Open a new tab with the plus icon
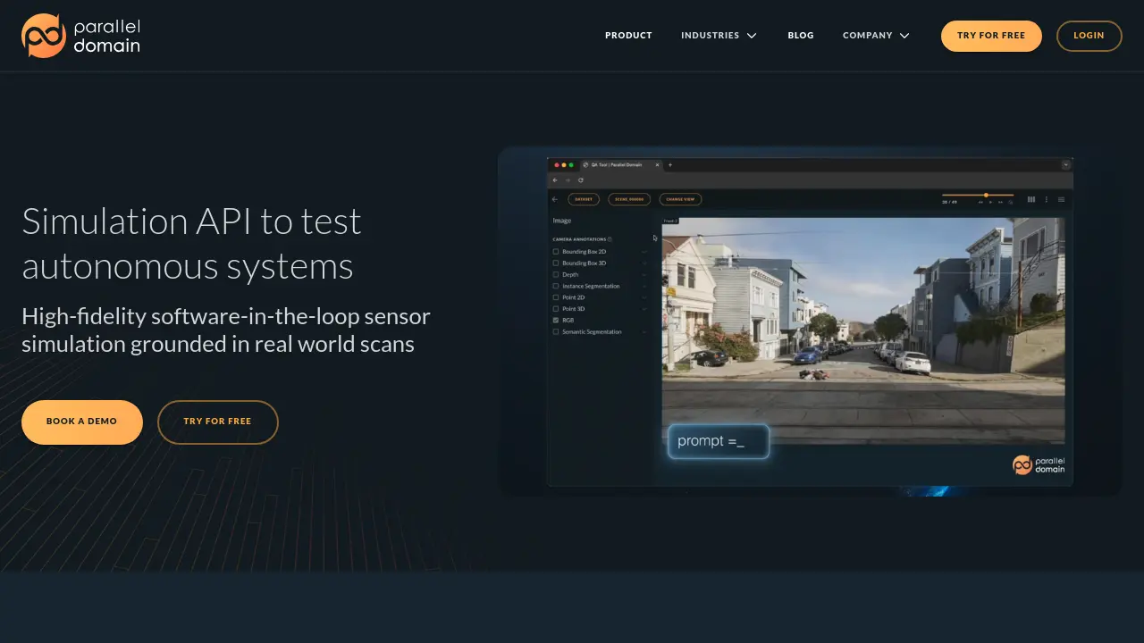This screenshot has width=1144, height=643. [x=670, y=165]
